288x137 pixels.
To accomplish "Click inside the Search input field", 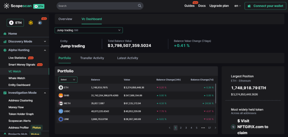I will point(96,6).
